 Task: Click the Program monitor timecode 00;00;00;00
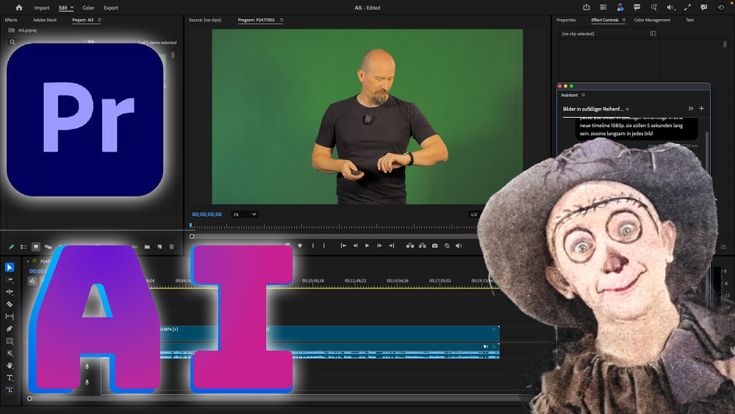[207, 214]
